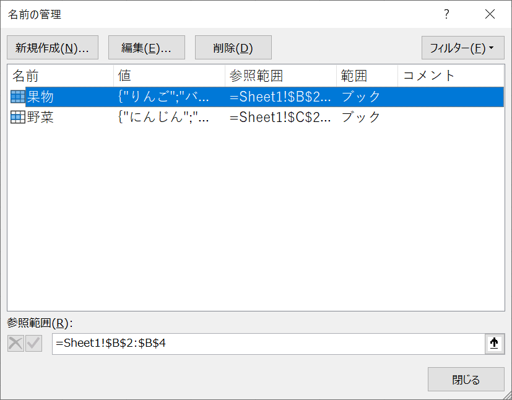
Task: Click the help question mark icon
Action: (446, 14)
